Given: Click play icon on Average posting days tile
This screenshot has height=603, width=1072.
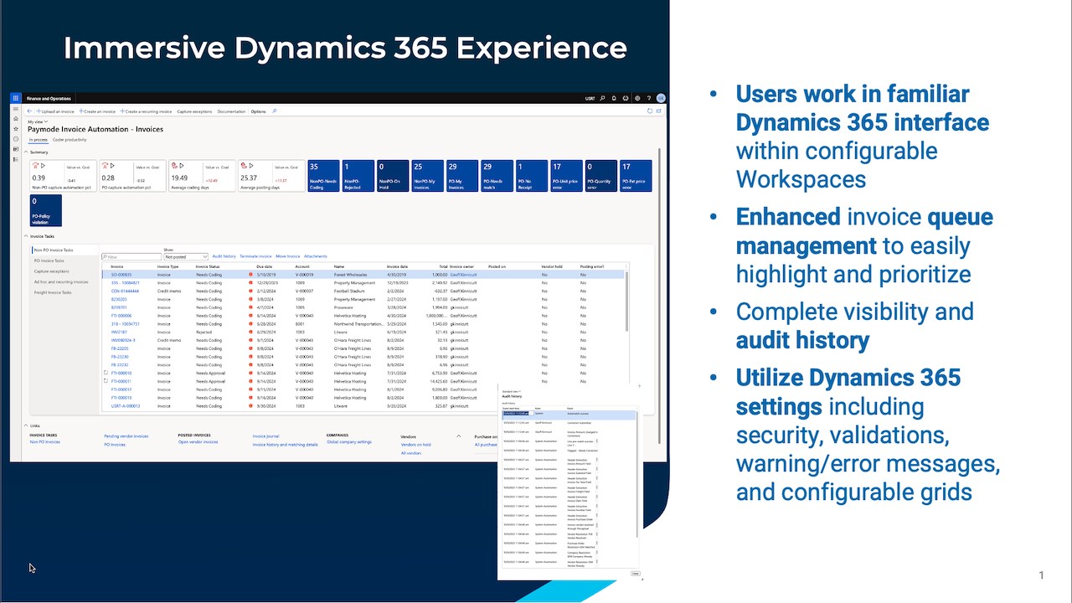Looking at the screenshot, I should [x=251, y=166].
